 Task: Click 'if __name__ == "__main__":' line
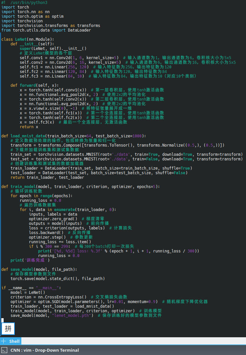coord(31,288)
